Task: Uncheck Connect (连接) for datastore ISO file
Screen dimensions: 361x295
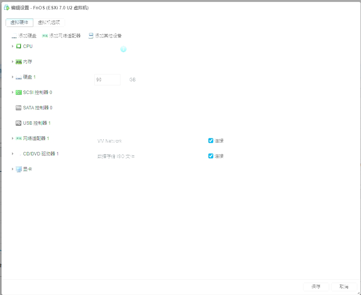Action: click(x=211, y=156)
